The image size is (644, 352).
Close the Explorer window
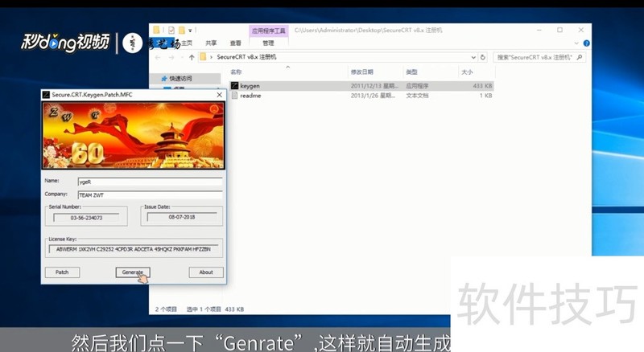(580, 30)
